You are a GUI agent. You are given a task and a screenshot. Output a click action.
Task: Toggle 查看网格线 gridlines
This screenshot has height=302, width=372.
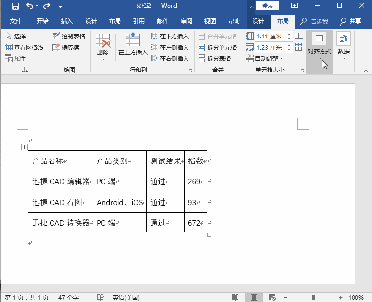pos(24,47)
